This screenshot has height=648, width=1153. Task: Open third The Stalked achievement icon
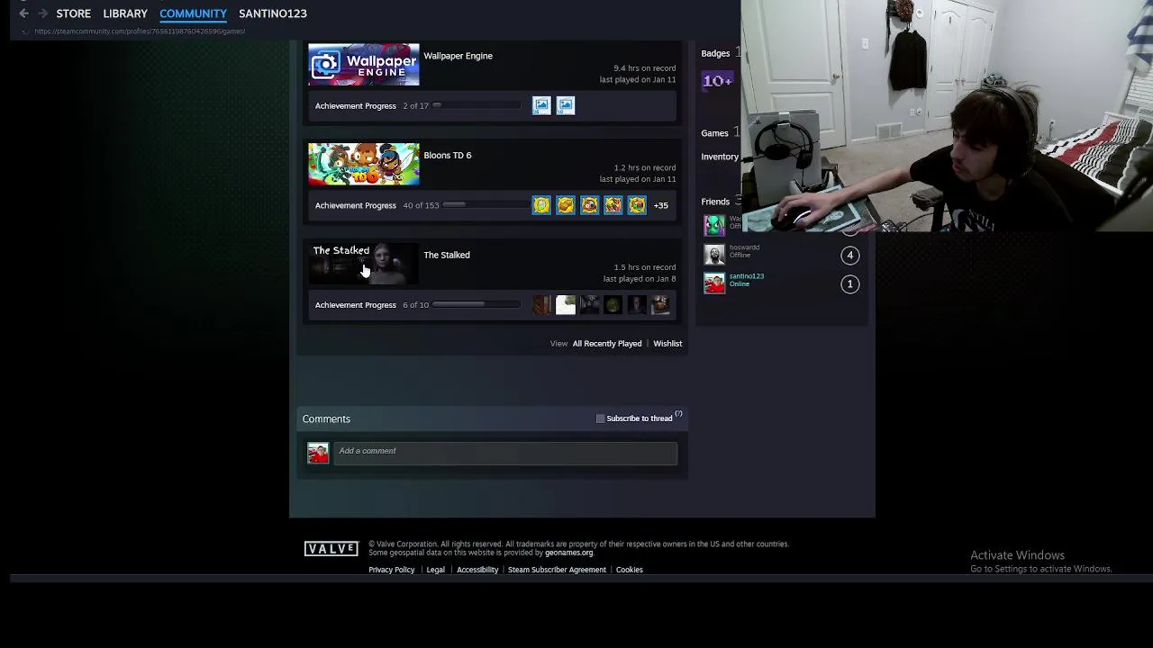tap(589, 305)
